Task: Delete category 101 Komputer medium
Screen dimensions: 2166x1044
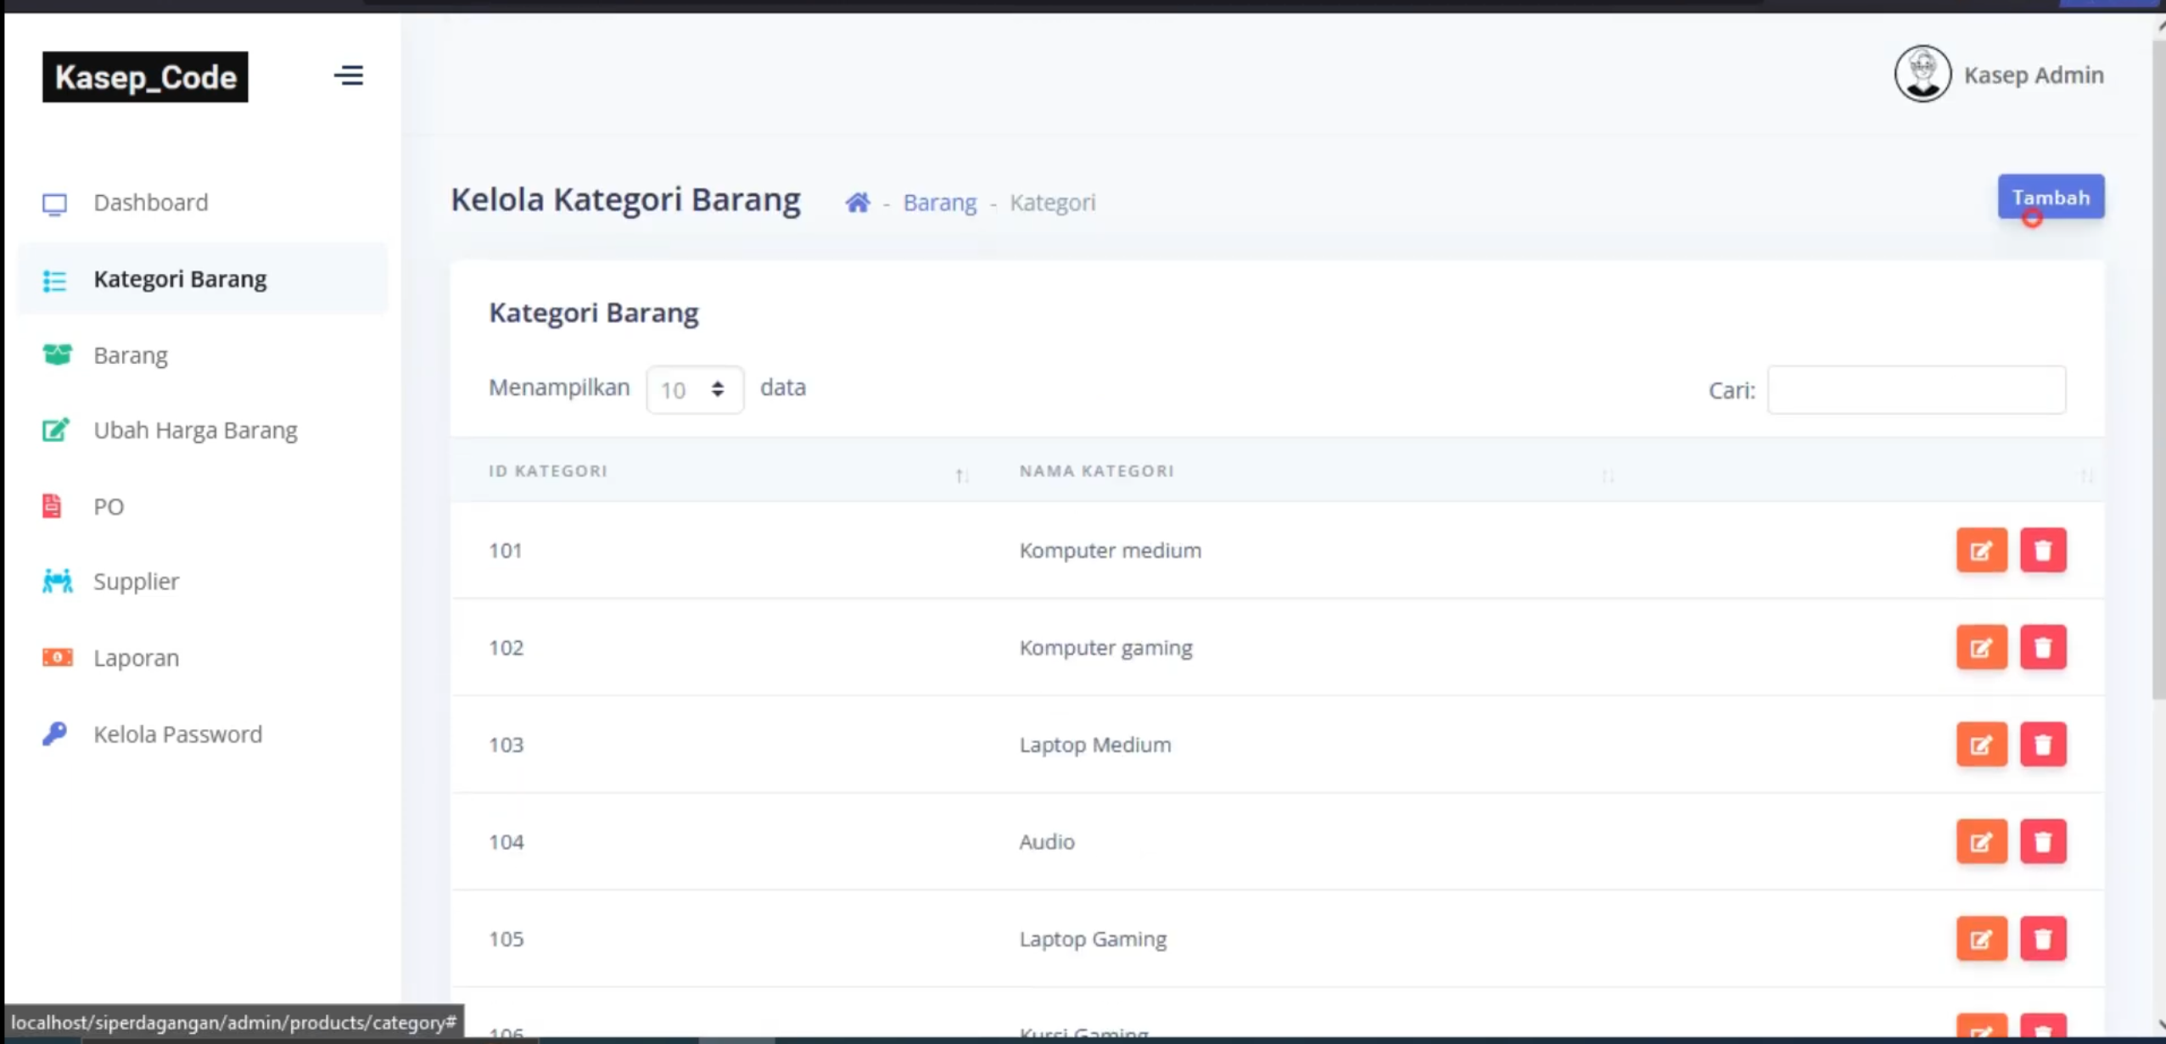Action: coord(2043,550)
